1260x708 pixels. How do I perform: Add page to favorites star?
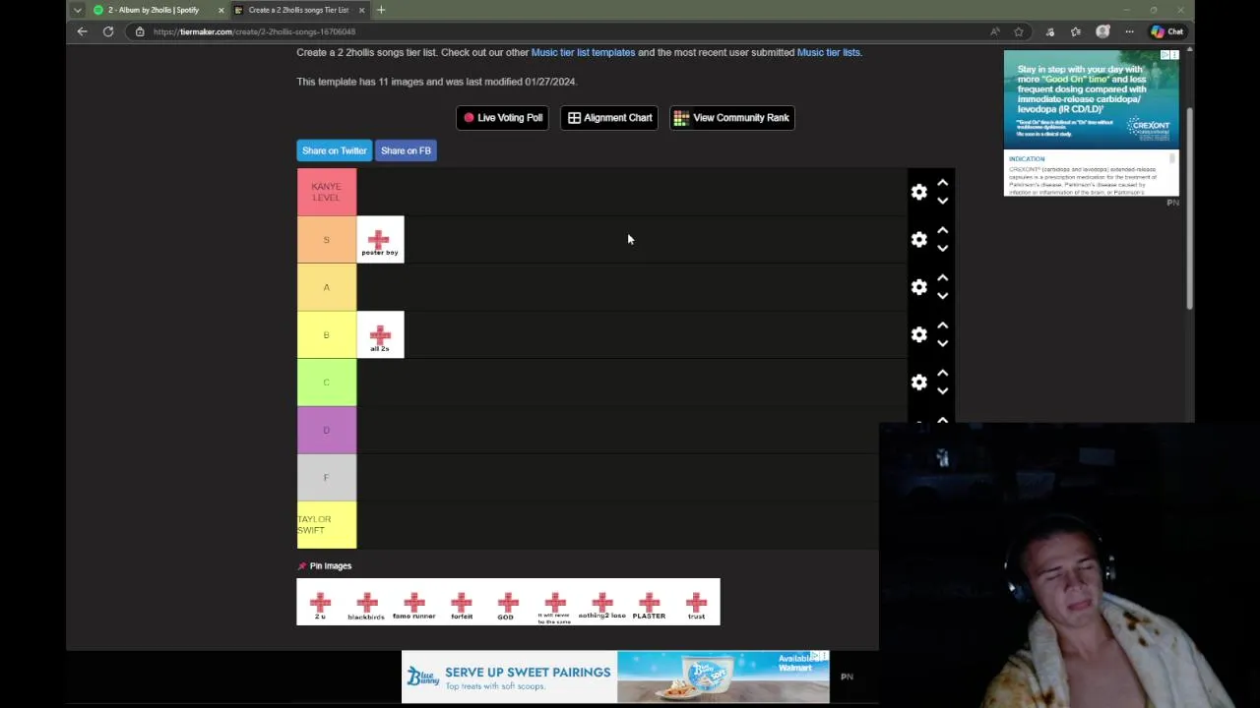(x=1019, y=31)
